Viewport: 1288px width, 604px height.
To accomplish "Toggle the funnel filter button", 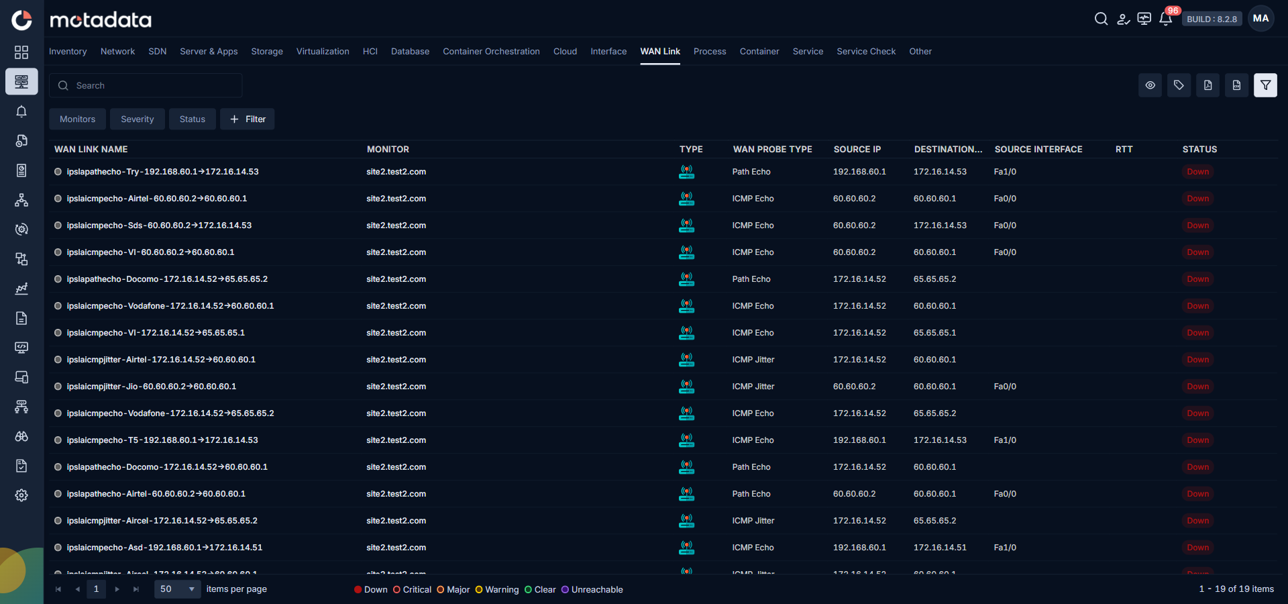I will pos(1265,85).
